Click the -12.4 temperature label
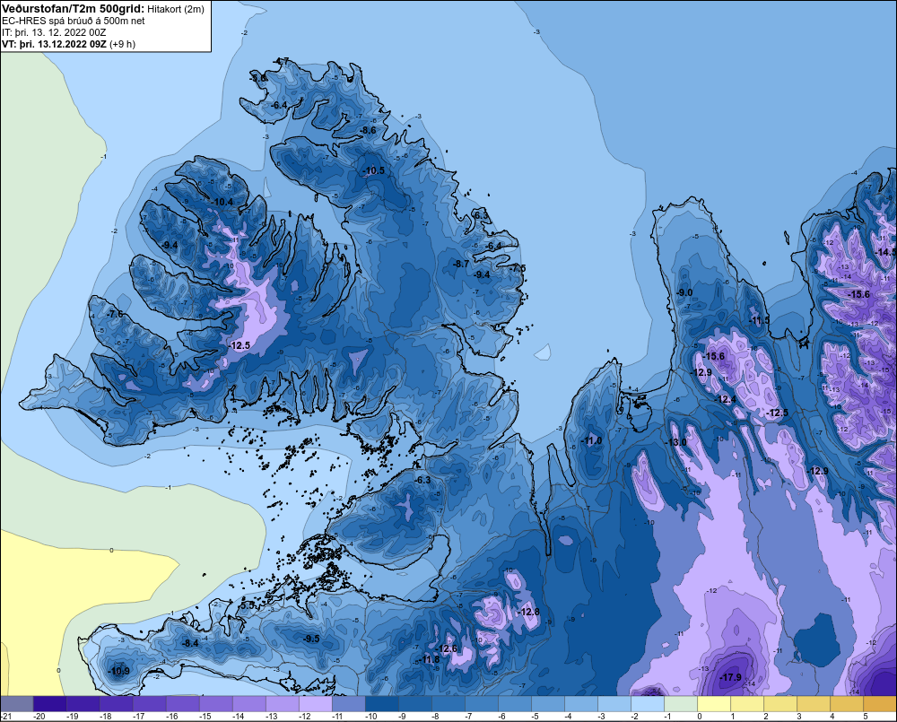The height and width of the screenshot is (722, 897). tap(726, 399)
